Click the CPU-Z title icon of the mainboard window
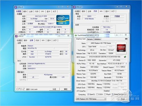The width and height of the screenshot is (142, 106). click(16, 36)
